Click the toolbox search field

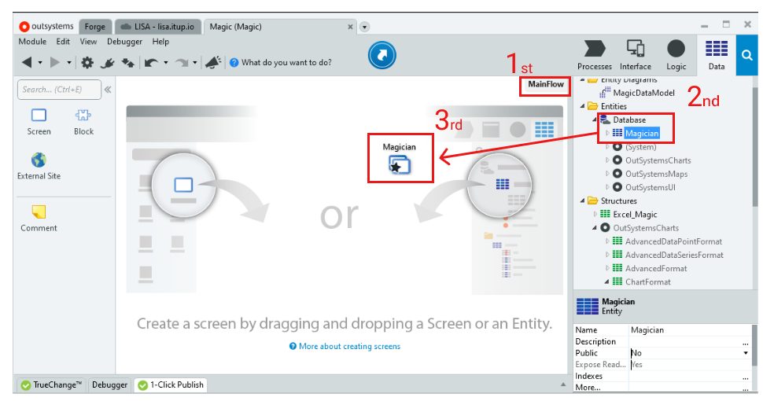[59, 90]
